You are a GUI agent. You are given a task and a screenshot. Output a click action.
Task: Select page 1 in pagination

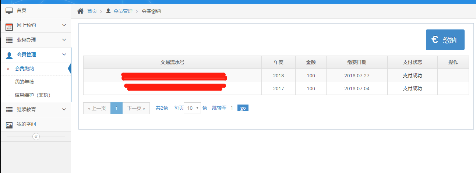pos(116,108)
